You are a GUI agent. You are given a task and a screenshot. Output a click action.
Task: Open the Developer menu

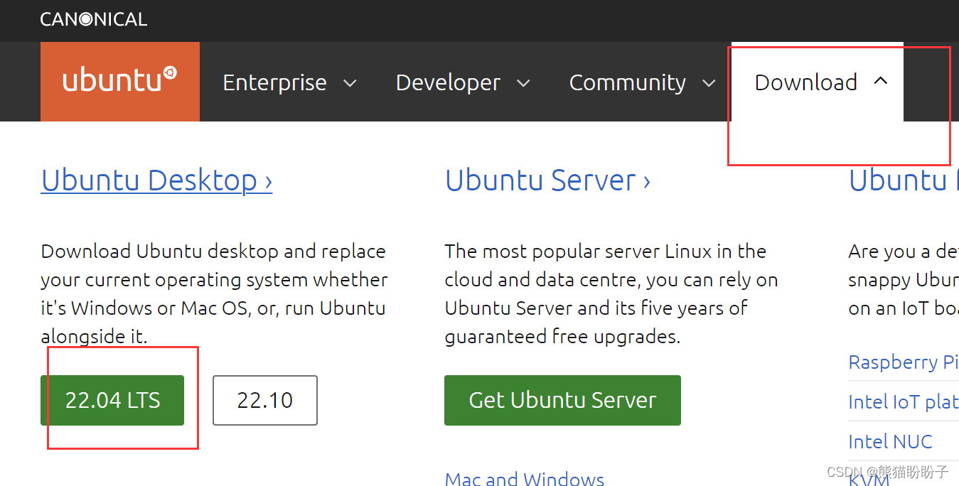click(x=448, y=82)
